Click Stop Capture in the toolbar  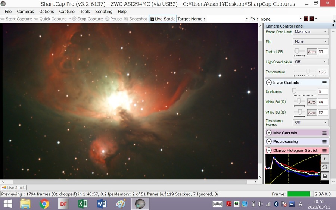[88, 19]
